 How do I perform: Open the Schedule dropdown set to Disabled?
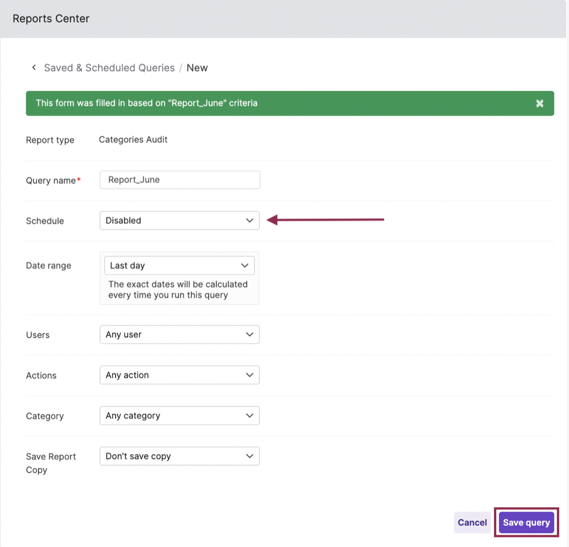179,221
